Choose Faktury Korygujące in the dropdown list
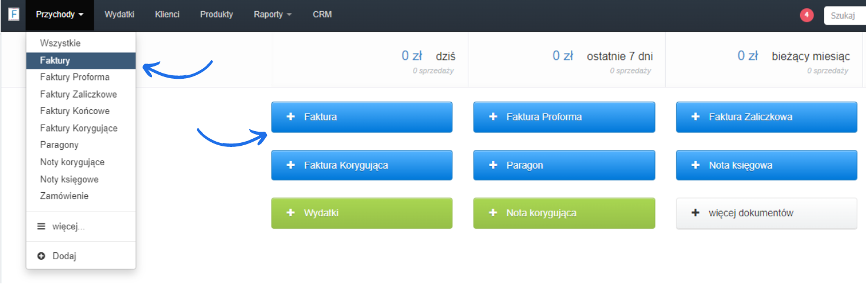Image resolution: width=866 pixels, height=291 pixels. tap(78, 128)
